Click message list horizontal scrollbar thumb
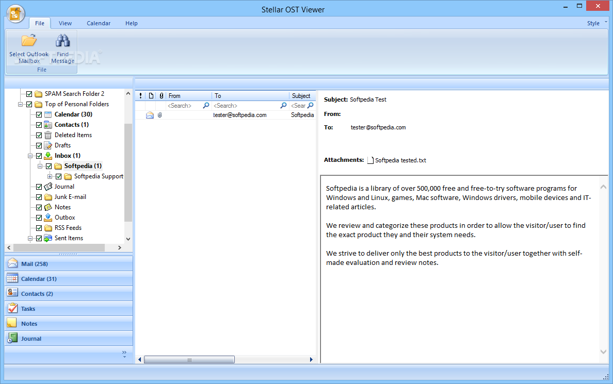Viewport: 613px width, 384px height. [x=189, y=360]
